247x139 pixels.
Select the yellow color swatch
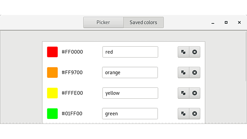click(52, 93)
